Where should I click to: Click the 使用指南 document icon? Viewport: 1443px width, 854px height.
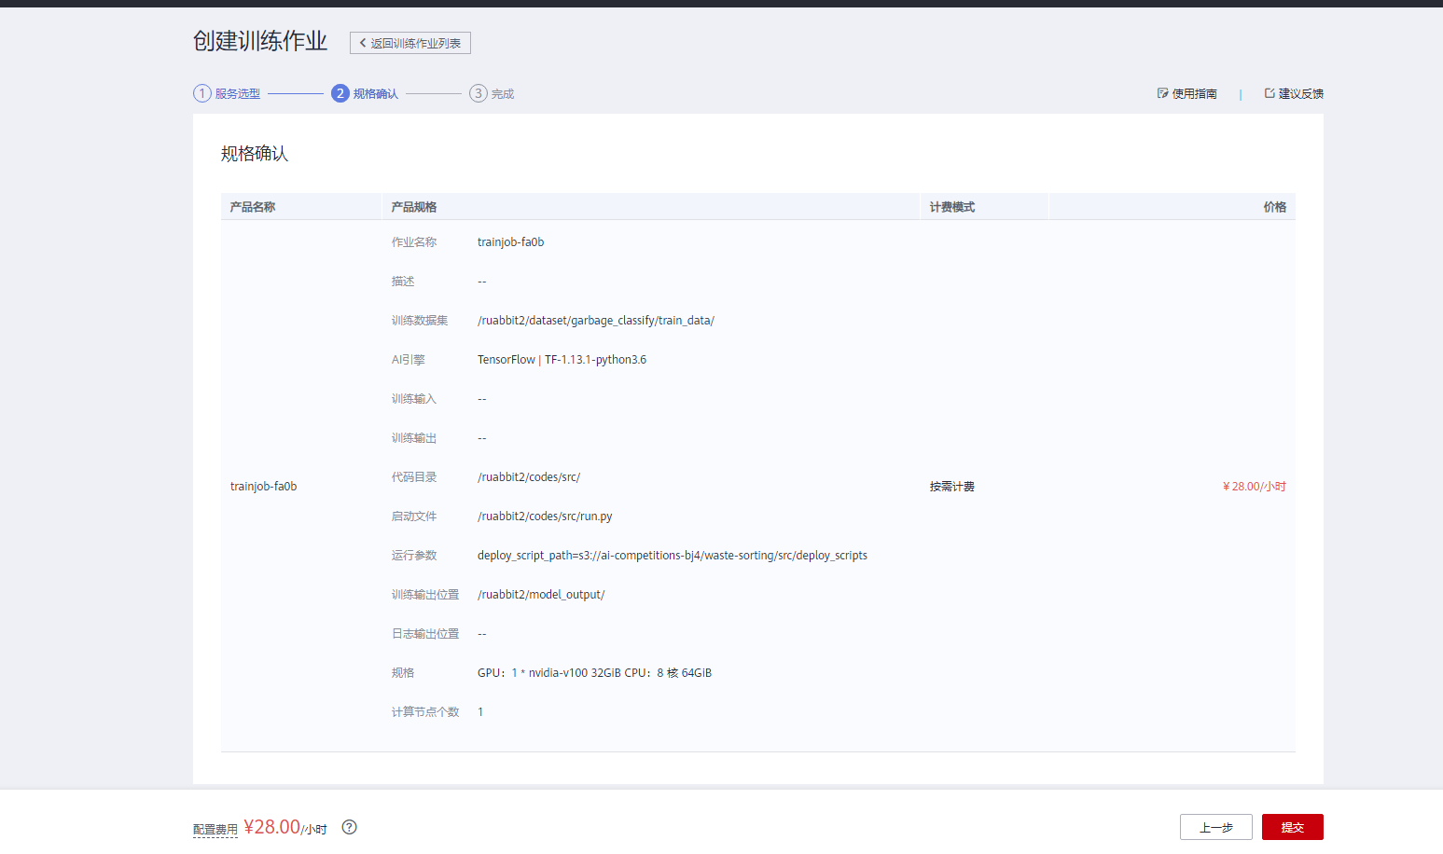[1162, 93]
